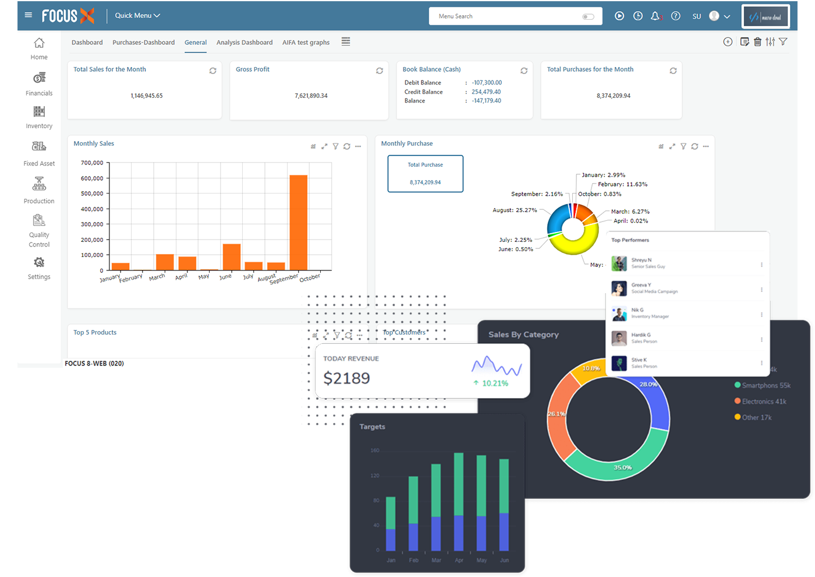Image resolution: width=815 pixels, height=577 pixels.
Task: Expand the Quick Menu dropdown
Action: point(137,16)
